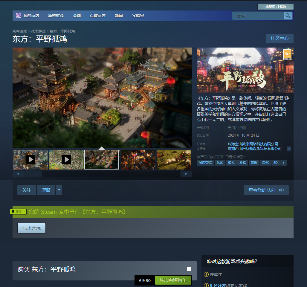
Task: Open the 点数商店 tab
Action: coord(98,16)
